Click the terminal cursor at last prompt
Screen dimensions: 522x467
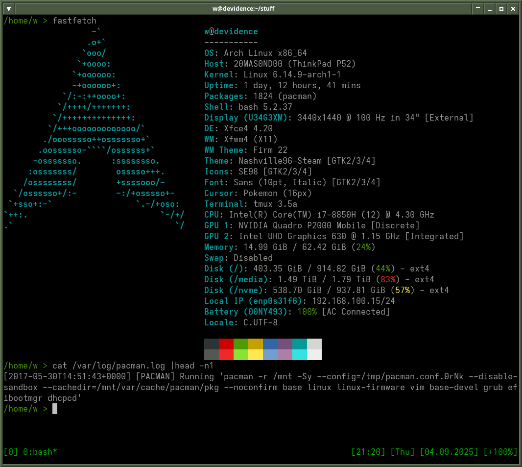tap(55, 409)
